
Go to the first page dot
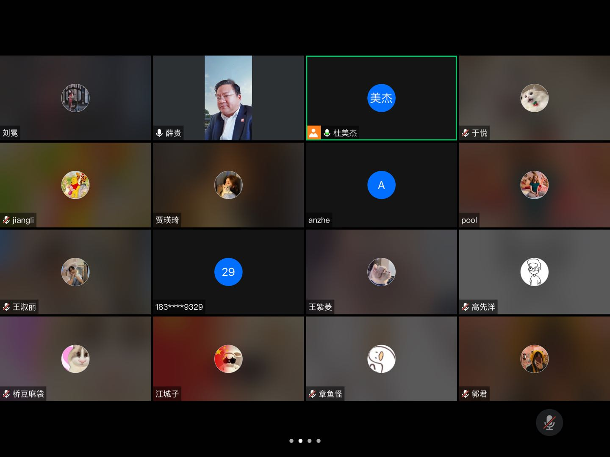291,441
